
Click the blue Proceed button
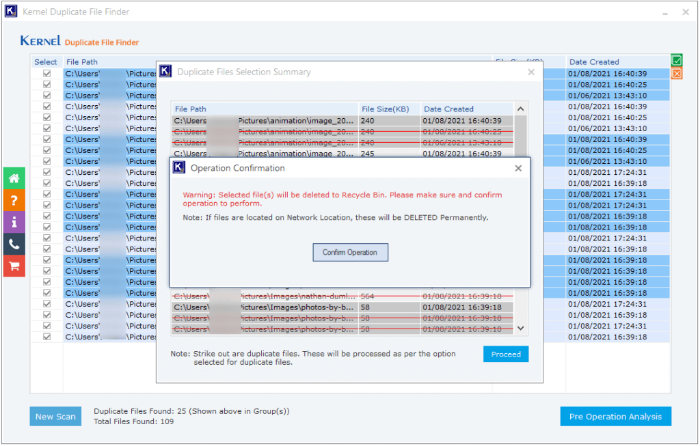(505, 354)
